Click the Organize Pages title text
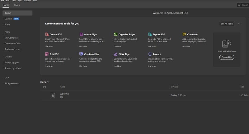249x134 pixels. 127,34
